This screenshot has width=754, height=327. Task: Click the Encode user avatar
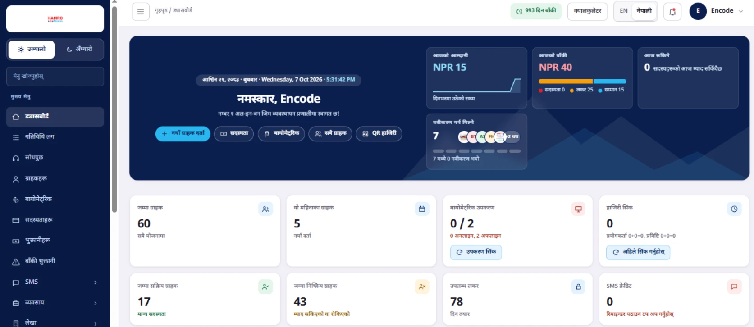click(698, 11)
